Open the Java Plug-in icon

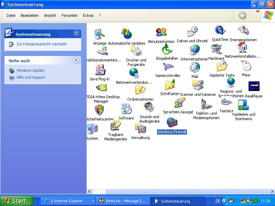pos(99,70)
